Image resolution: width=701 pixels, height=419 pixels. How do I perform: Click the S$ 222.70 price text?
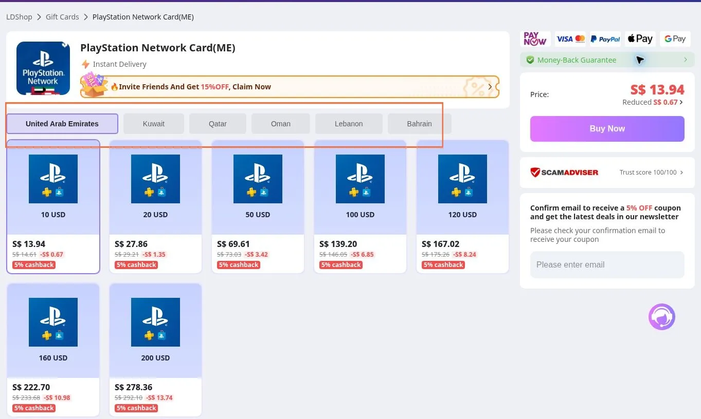(31, 387)
